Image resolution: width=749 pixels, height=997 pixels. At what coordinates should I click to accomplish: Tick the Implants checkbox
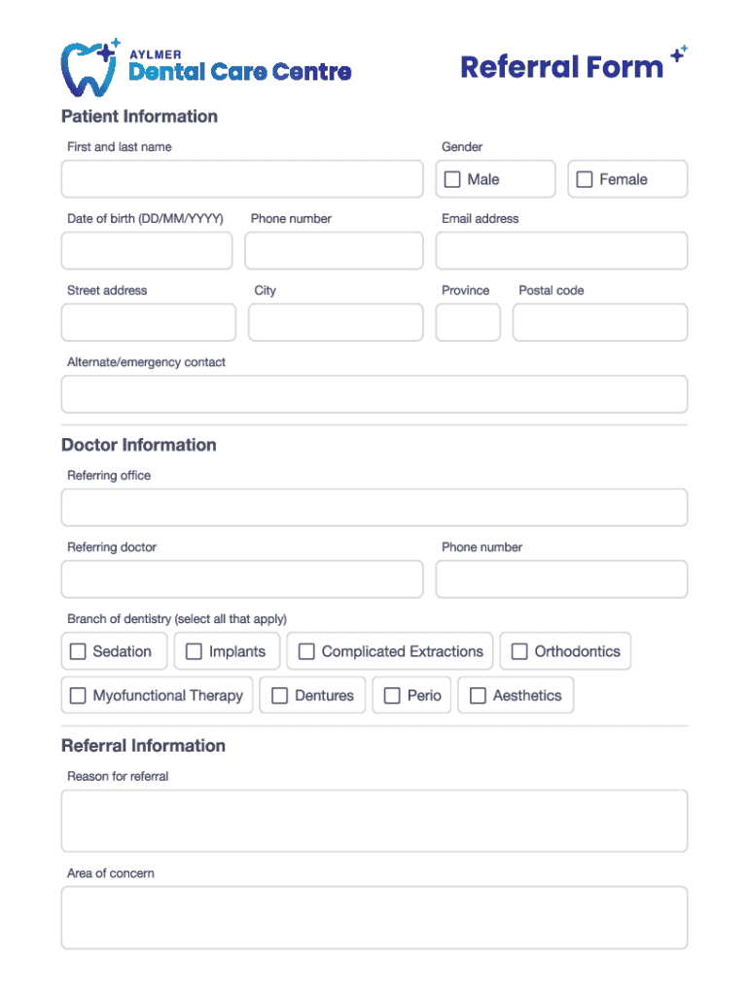[194, 651]
